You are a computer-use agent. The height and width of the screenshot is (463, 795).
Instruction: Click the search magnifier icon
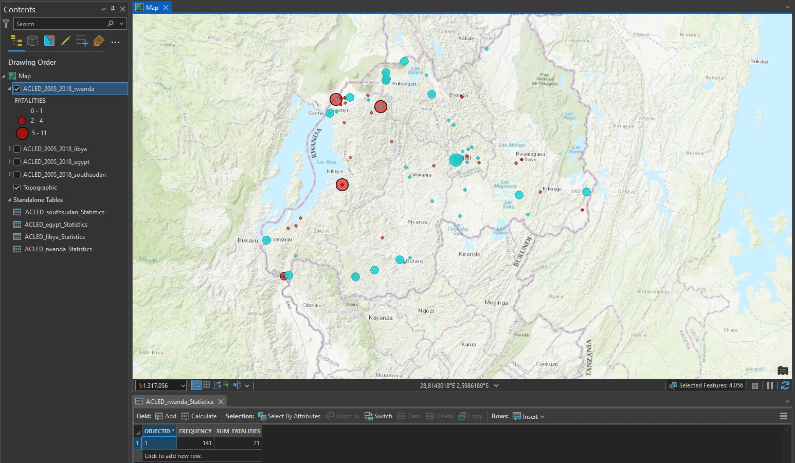[110, 24]
